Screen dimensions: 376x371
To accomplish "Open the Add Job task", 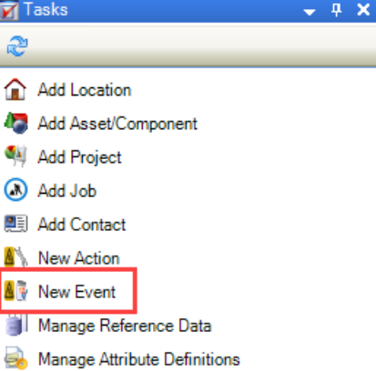I will tap(66, 191).
